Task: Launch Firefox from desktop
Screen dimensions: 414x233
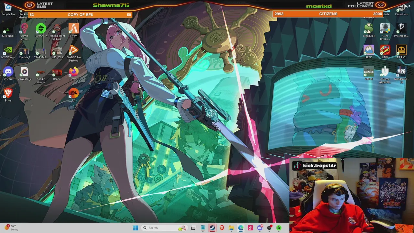Action: click(73, 74)
